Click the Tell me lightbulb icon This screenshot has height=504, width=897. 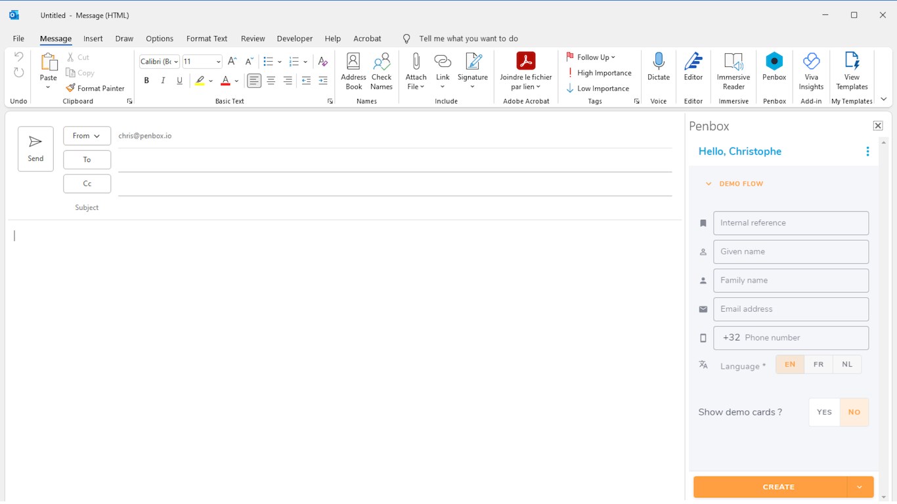(406, 39)
